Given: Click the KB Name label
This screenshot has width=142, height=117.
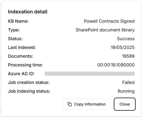Looking at the screenshot, I should 18,21.
